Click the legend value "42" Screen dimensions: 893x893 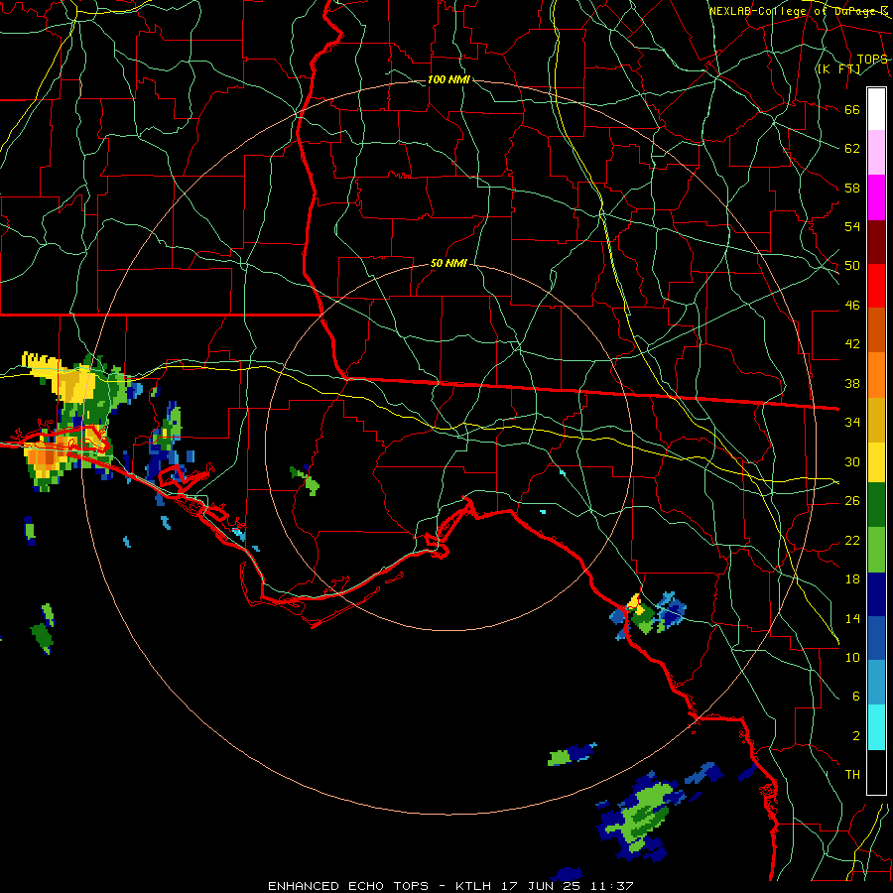click(852, 343)
